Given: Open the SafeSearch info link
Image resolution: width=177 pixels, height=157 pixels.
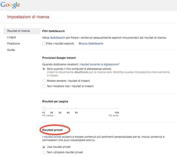Looking at the screenshot, I should coord(57,38).
